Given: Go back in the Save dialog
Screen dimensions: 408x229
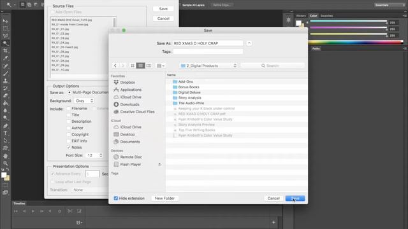Looking at the screenshot, I should coord(115,66).
